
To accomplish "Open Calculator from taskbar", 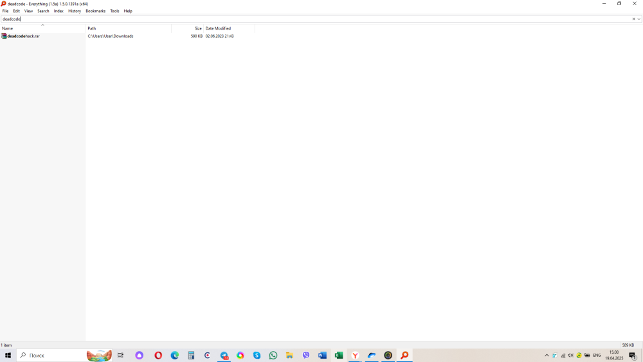I will pos(191,356).
